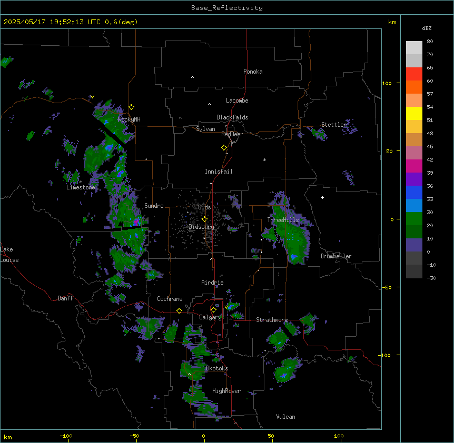Click the Stettler town label

point(334,125)
